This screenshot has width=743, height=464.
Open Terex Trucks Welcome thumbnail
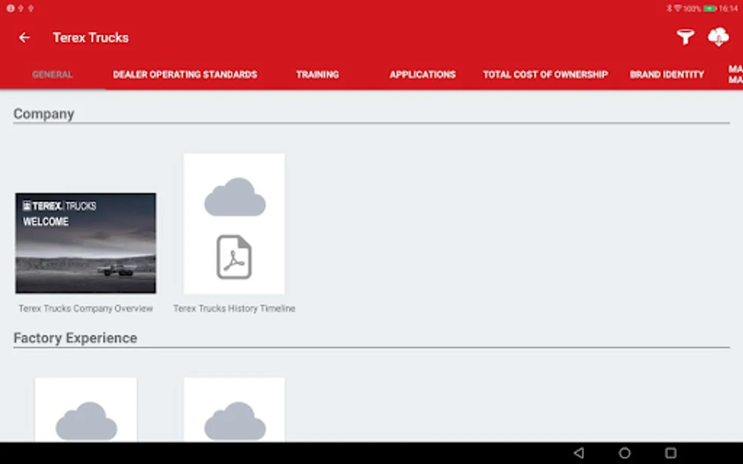click(x=86, y=243)
